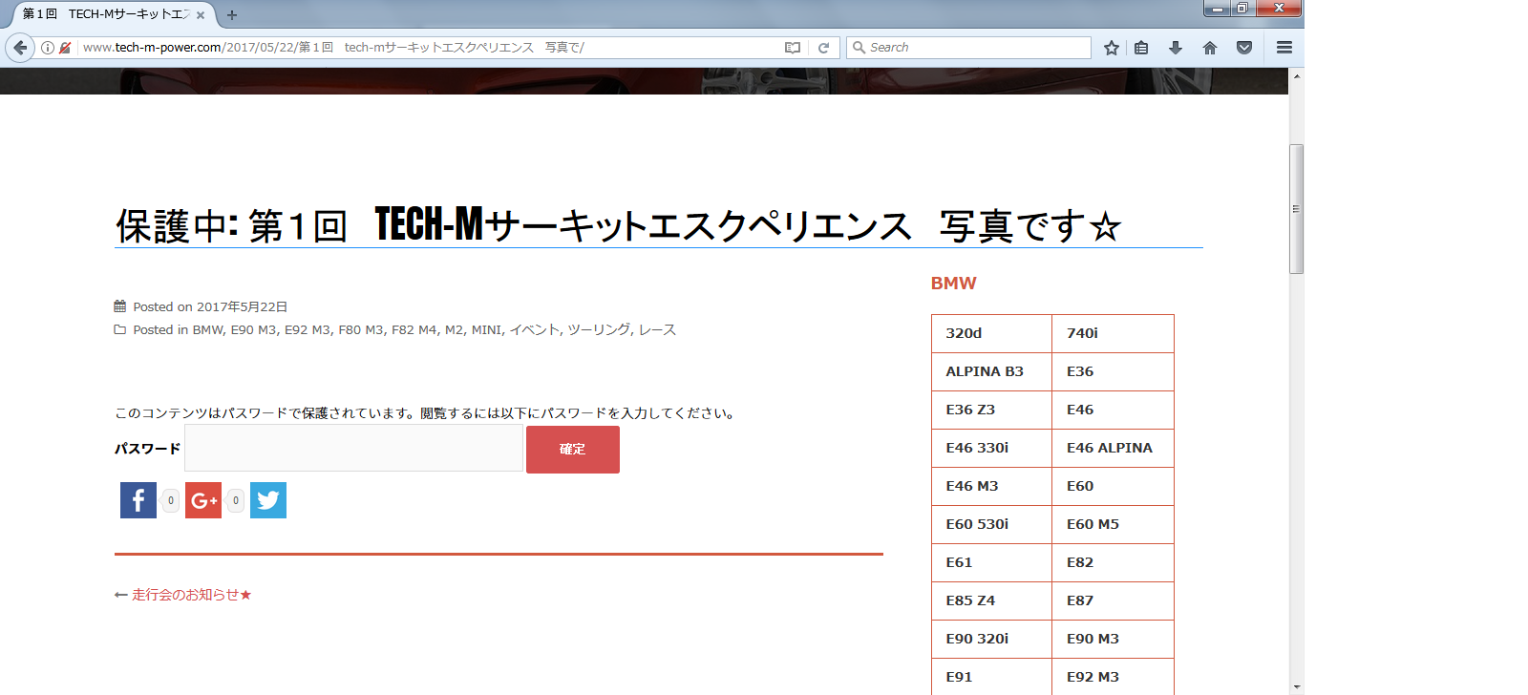Select E91 in sidebar table
Viewport: 1528px width, 695px height.
click(959, 677)
